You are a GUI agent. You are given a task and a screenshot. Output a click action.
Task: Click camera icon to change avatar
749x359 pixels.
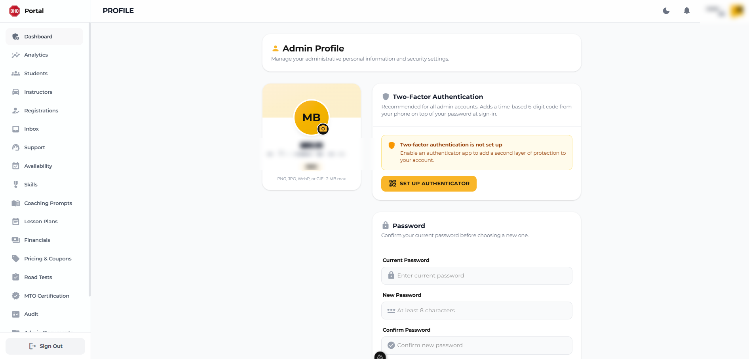(323, 129)
